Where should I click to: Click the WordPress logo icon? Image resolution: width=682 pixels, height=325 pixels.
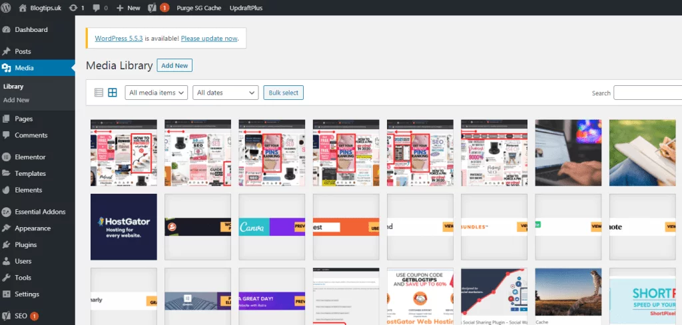tap(7, 8)
